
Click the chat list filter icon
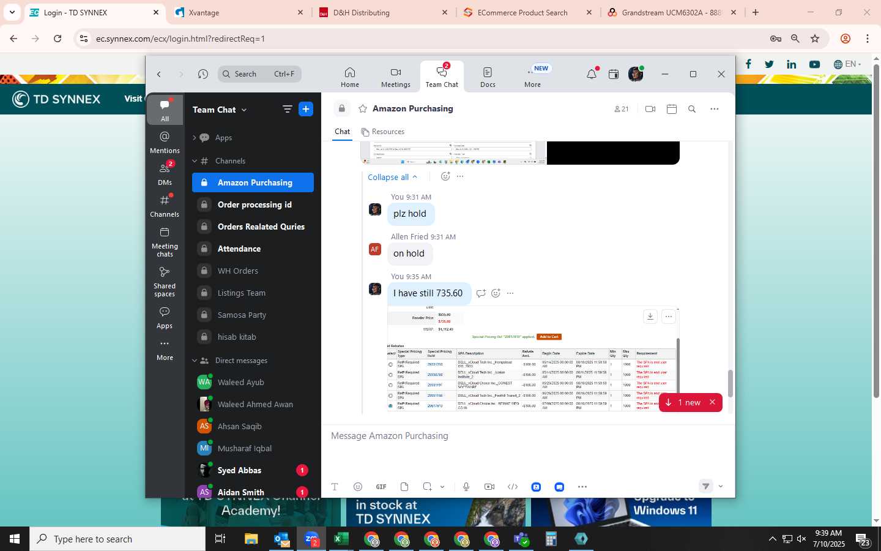(287, 109)
